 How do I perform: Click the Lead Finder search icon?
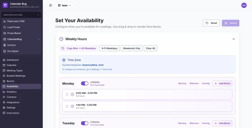pyautogui.click(x=5, y=27)
